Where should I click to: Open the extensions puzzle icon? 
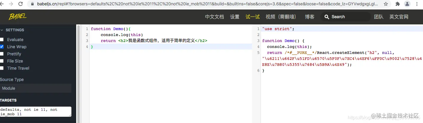[397, 4]
